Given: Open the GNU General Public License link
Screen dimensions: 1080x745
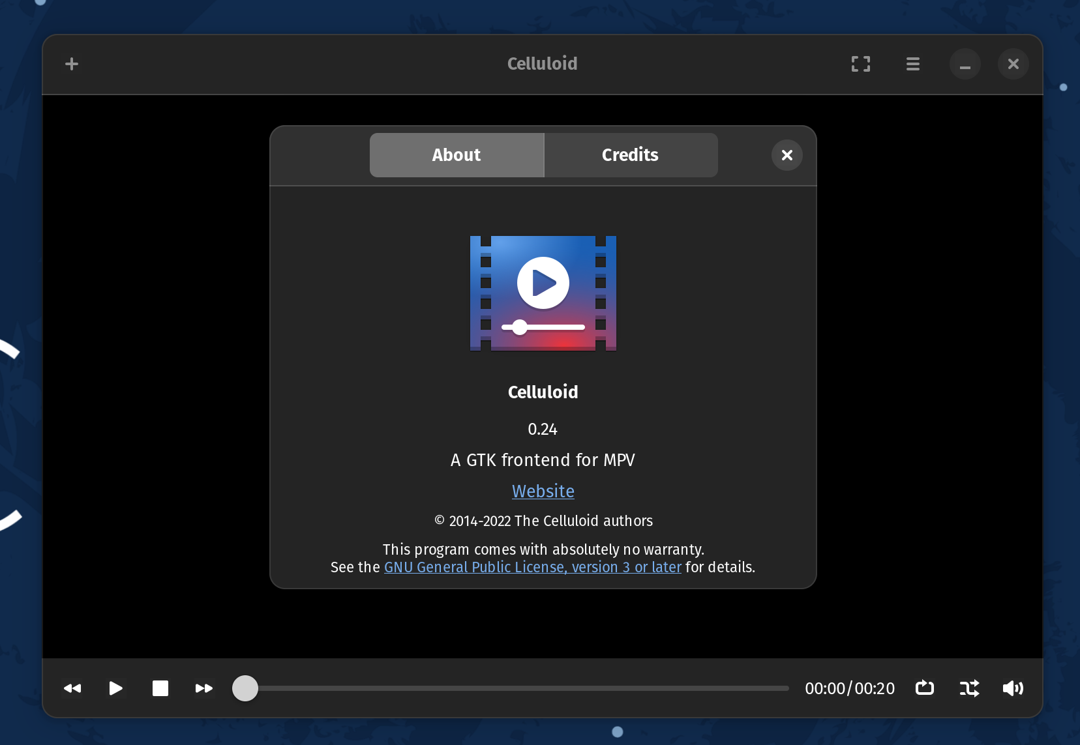Looking at the screenshot, I should (532, 568).
